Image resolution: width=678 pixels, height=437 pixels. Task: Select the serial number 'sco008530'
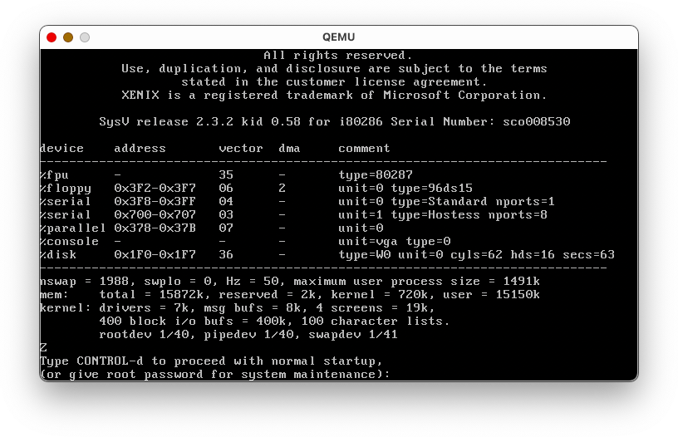point(537,122)
